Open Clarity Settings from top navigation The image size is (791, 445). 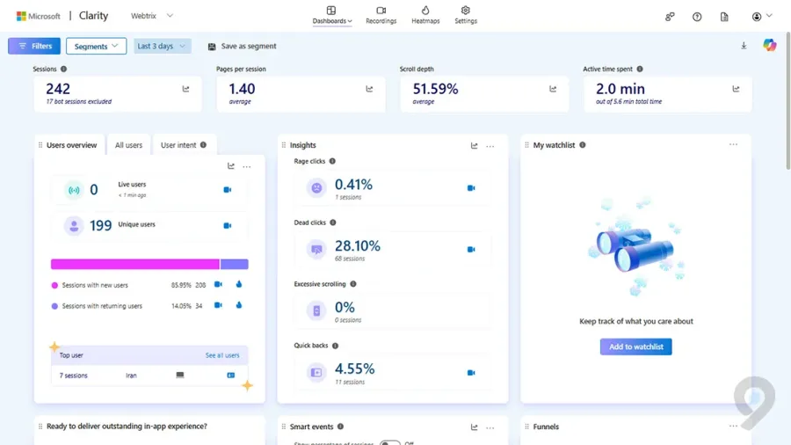[x=466, y=15]
